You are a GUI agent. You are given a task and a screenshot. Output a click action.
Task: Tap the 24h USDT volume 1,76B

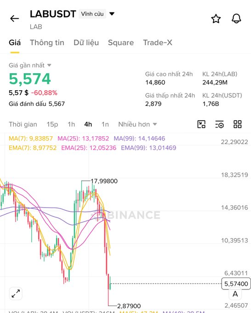tap(211, 104)
